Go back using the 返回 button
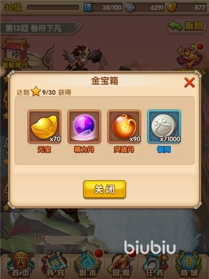 [186, 27]
